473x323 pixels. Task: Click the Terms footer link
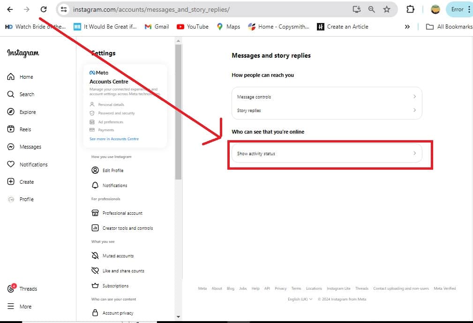[x=296, y=288]
